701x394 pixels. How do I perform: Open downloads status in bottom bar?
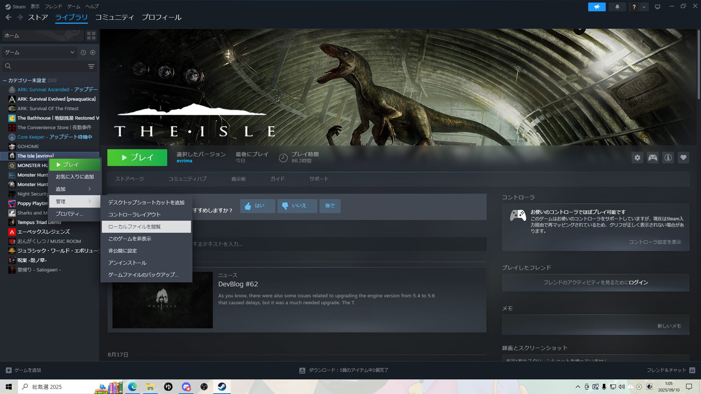click(344, 370)
